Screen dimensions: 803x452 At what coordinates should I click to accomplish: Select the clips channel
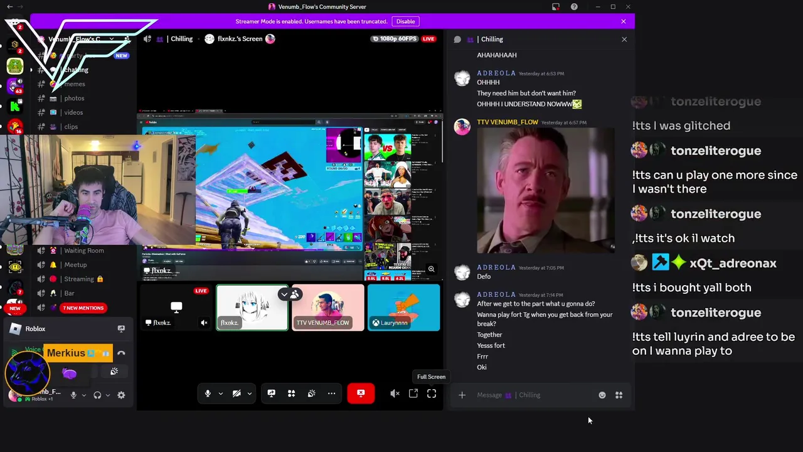(71, 127)
